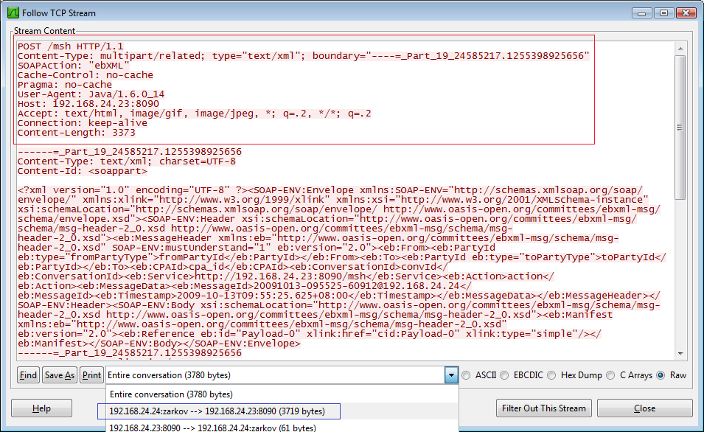The height and width of the screenshot is (432, 704).
Task: Click Filter Out This Stream
Action: point(544,408)
